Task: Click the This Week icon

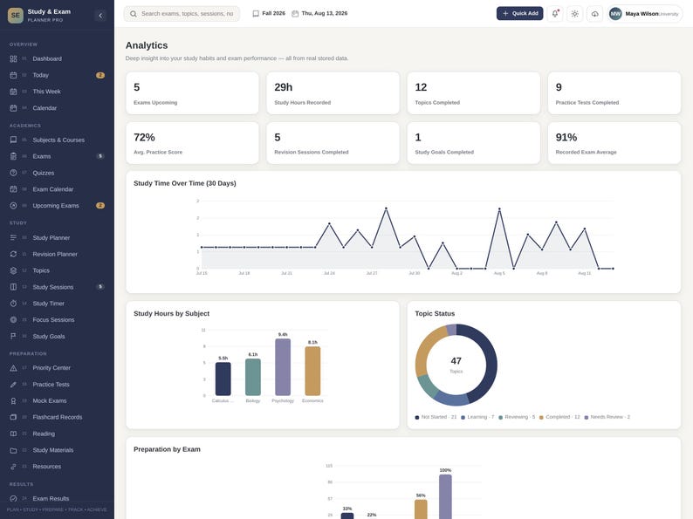Action: pos(13,92)
